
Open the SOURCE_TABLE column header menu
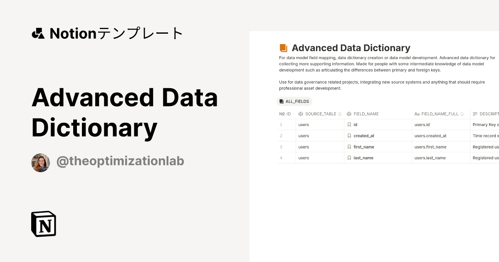coord(320,114)
